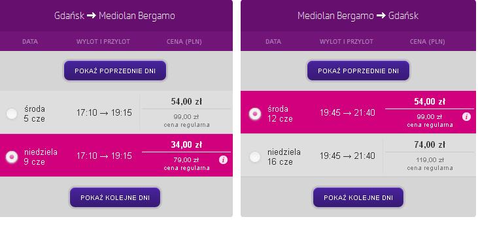478x251 pixels.
Task: Click the 54,00 zł price on 5 cze
Action: (186, 101)
